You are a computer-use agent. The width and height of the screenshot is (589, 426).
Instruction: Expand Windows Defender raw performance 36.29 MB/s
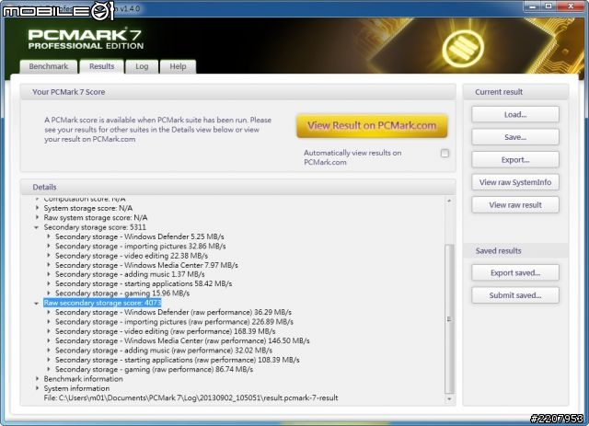coord(49,312)
